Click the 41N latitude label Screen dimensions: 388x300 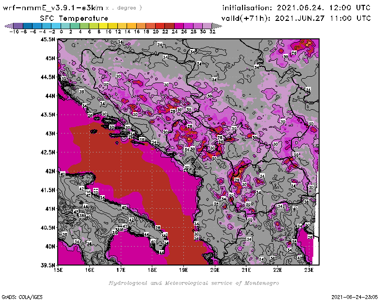tap(50, 209)
